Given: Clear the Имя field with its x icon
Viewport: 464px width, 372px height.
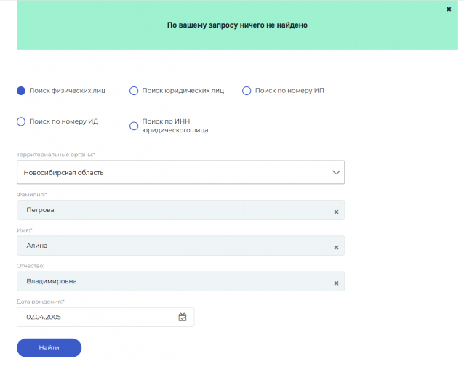Looking at the screenshot, I should pos(336,248).
